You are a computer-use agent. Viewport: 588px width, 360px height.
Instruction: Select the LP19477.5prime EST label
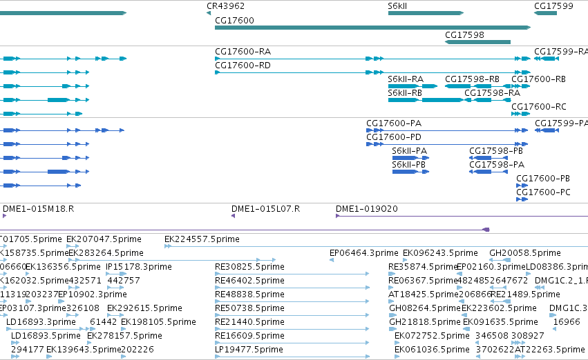point(249,350)
